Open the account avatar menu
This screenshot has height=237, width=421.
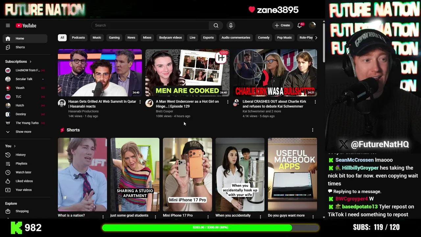pyautogui.click(x=312, y=25)
